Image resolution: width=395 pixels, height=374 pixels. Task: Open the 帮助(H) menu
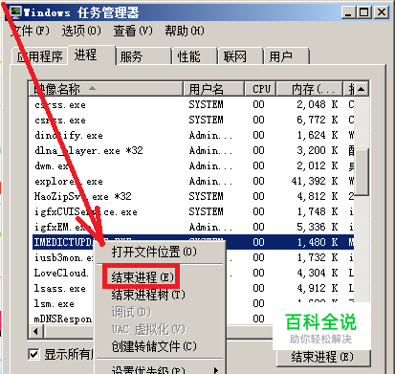[x=185, y=31]
